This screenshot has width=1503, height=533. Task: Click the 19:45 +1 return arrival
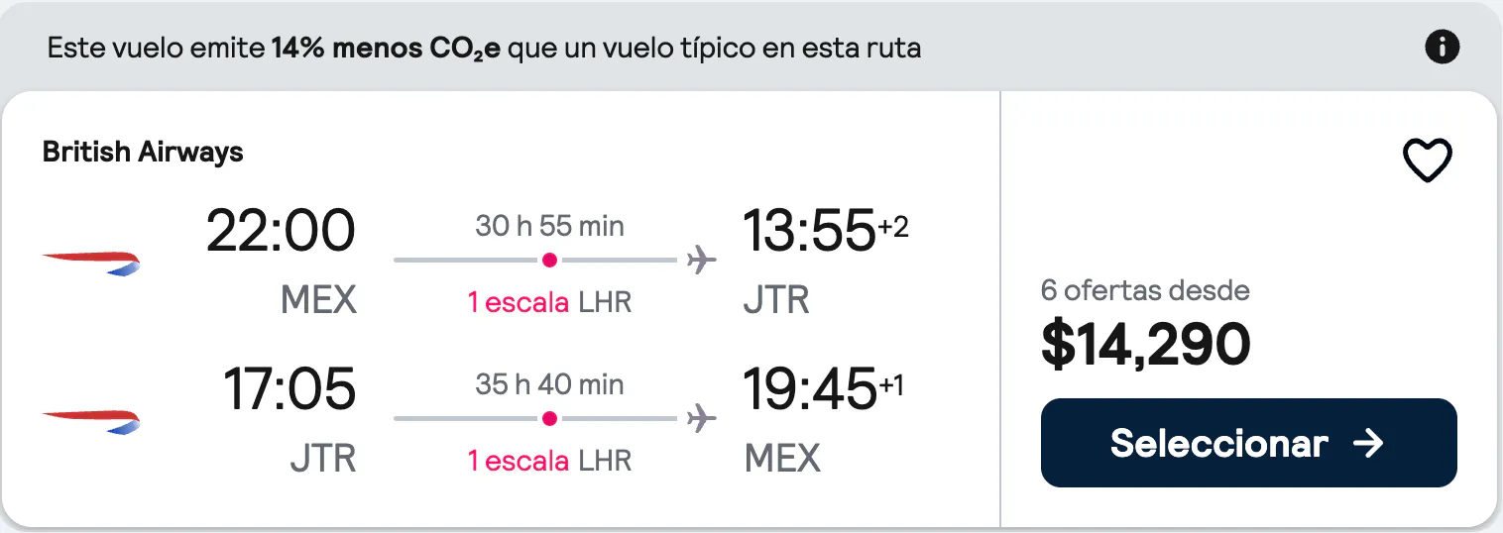[824, 388]
